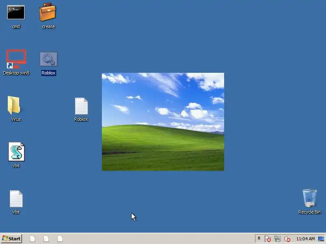Click the Desktop win8 shortcut icon
The height and width of the screenshot is (244, 326).
pyautogui.click(x=16, y=59)
